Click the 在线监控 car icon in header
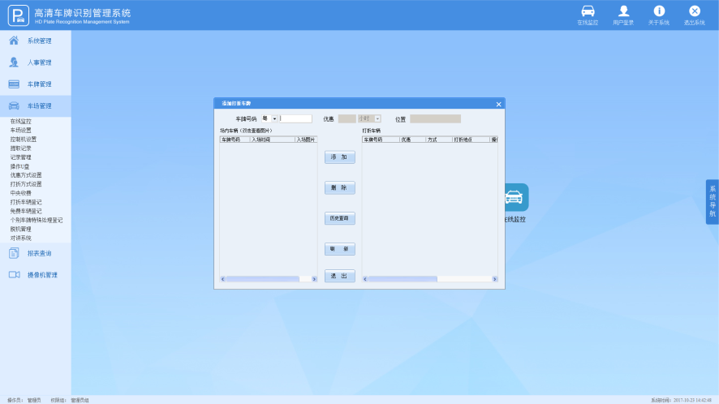This screenshot has height=404, width=719. coord(588,11)
